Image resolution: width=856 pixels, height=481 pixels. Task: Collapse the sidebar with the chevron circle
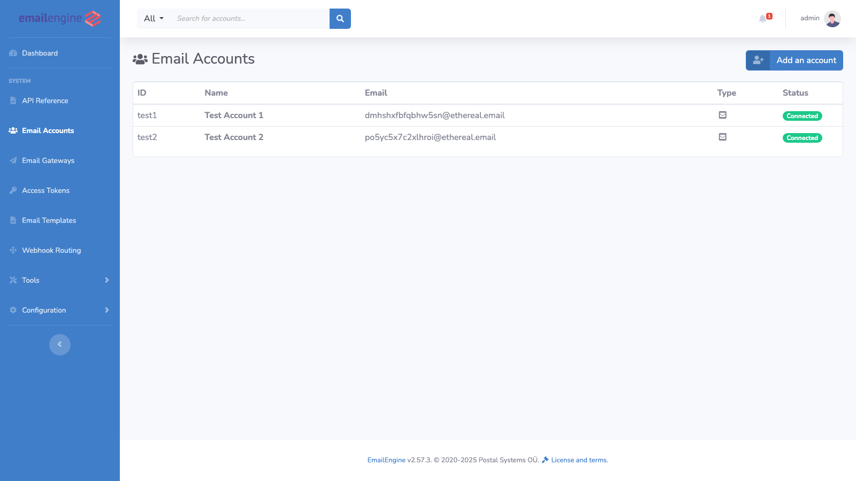tap(59, 344)
